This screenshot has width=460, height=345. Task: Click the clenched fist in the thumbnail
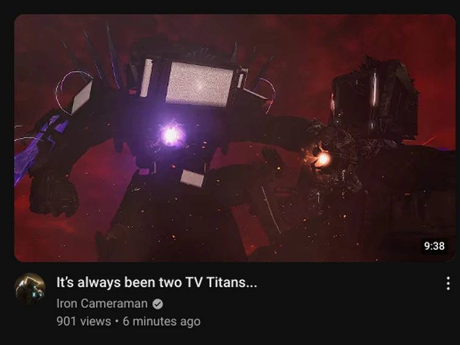[x=53, y=194]
